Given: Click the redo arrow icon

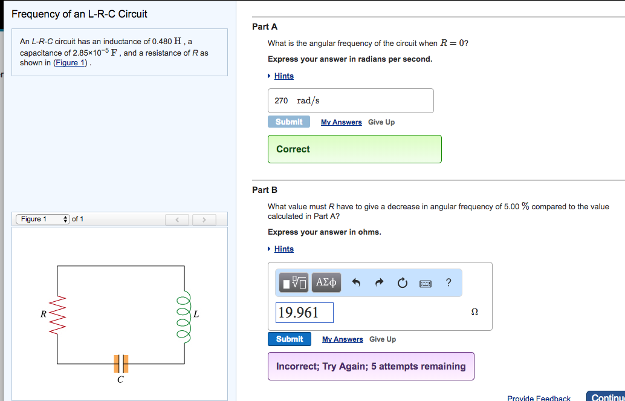Looking at the screenshot, I should [x=380, y=282].
